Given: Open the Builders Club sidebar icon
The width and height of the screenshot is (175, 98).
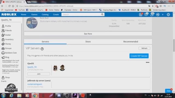Looking at the screenshot, I should point(3,53).
